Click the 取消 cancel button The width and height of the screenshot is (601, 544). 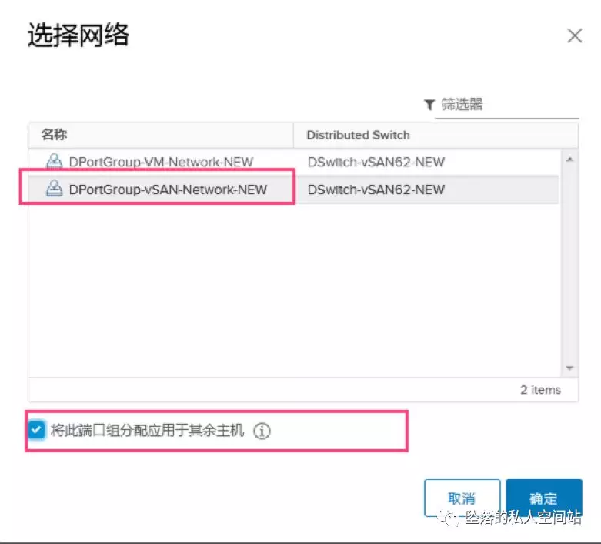click(462, 498)
